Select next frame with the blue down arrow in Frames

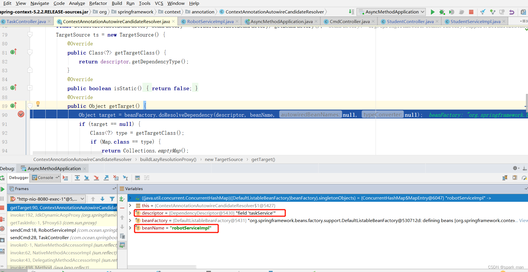102,199
